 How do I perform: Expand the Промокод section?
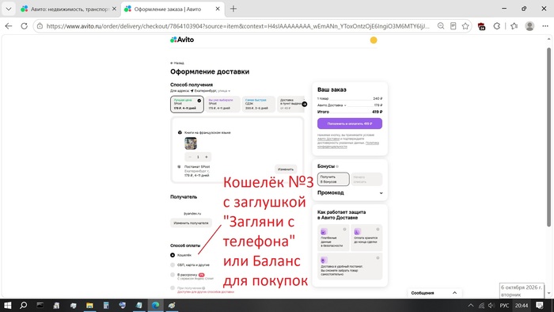[350, 193]
